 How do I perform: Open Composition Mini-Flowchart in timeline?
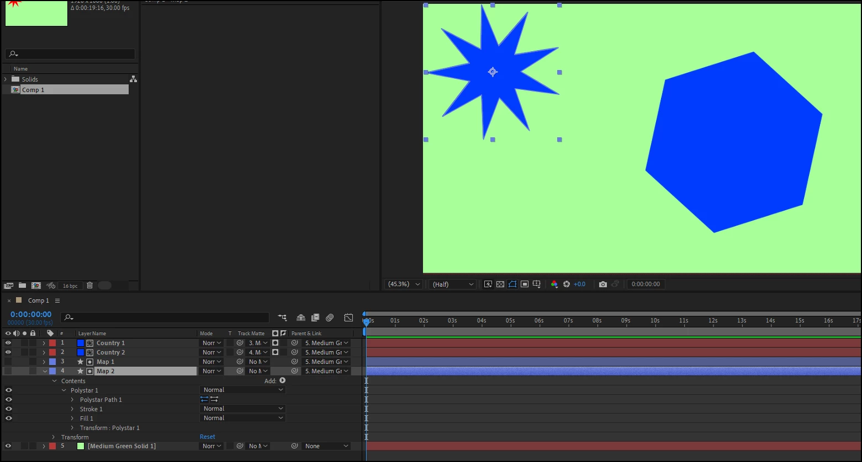pos(282,318)
